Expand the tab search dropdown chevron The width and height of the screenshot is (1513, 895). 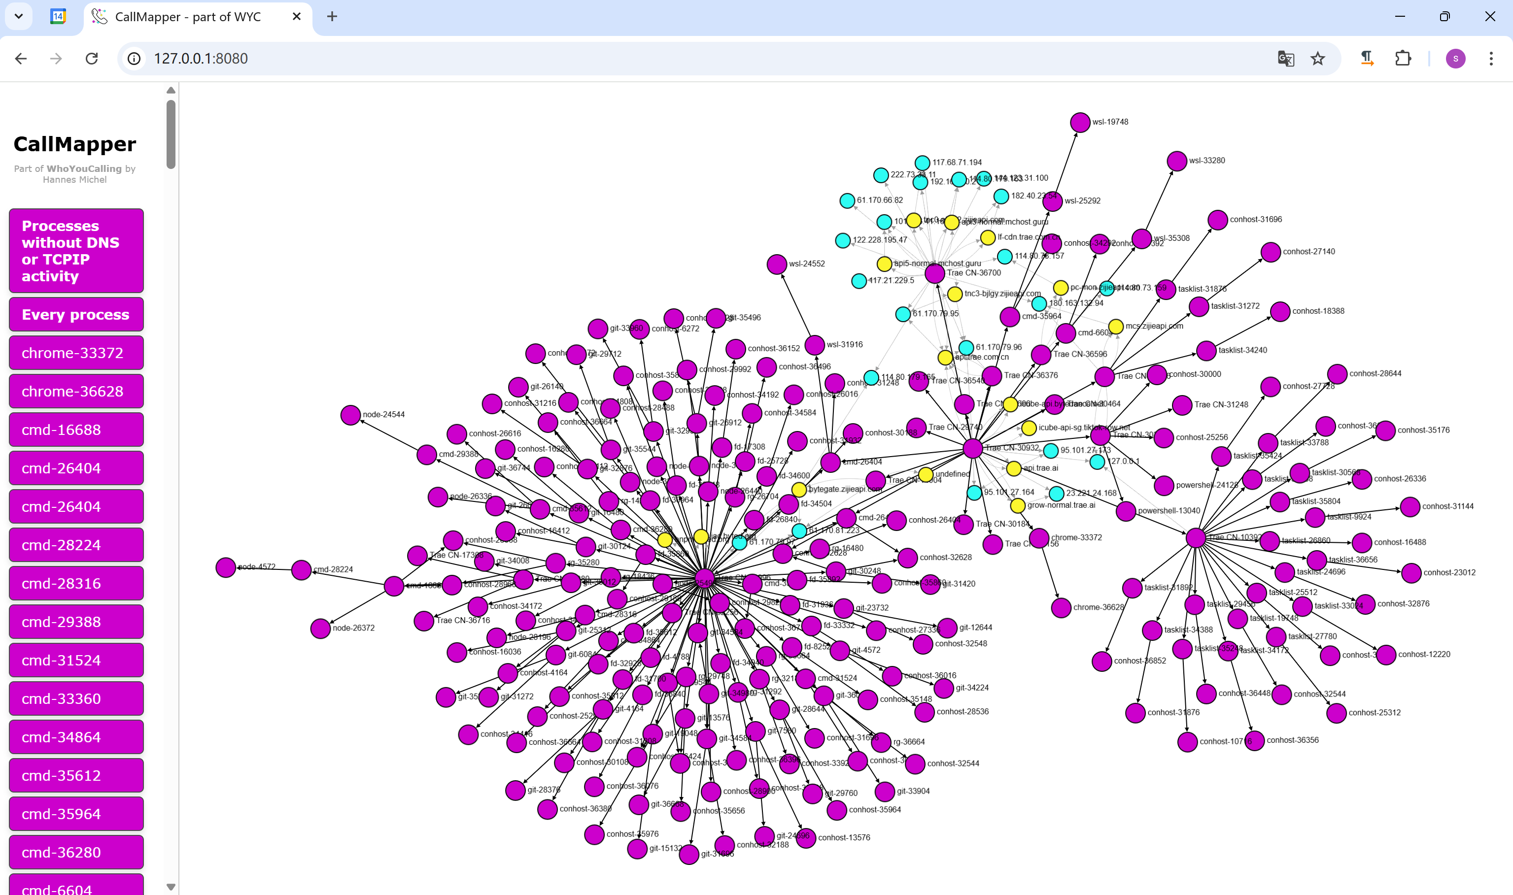(19, 16)
